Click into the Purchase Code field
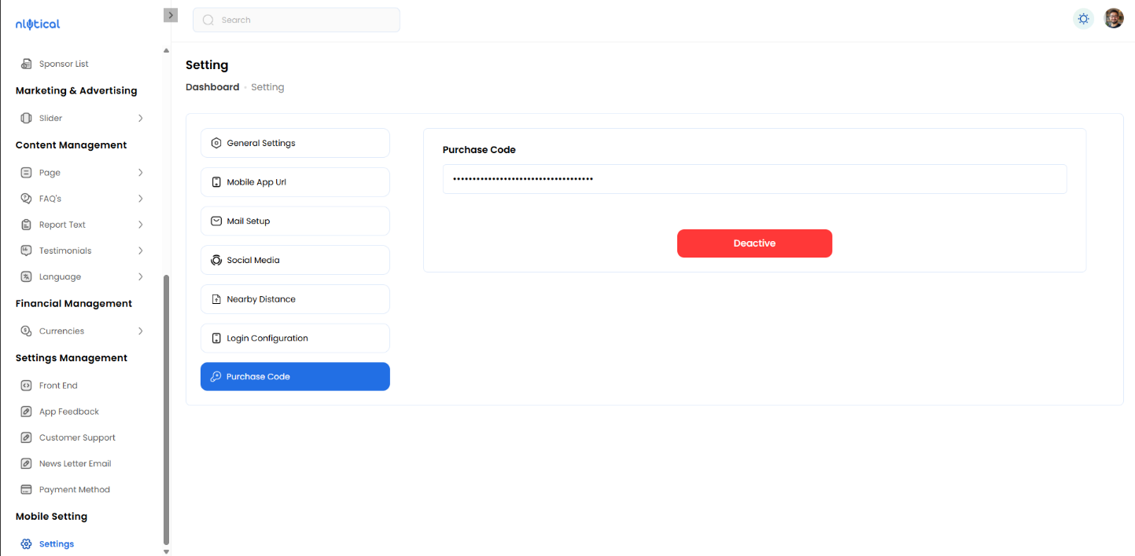This screenshot has width=1135, height=556. point(754,179)
